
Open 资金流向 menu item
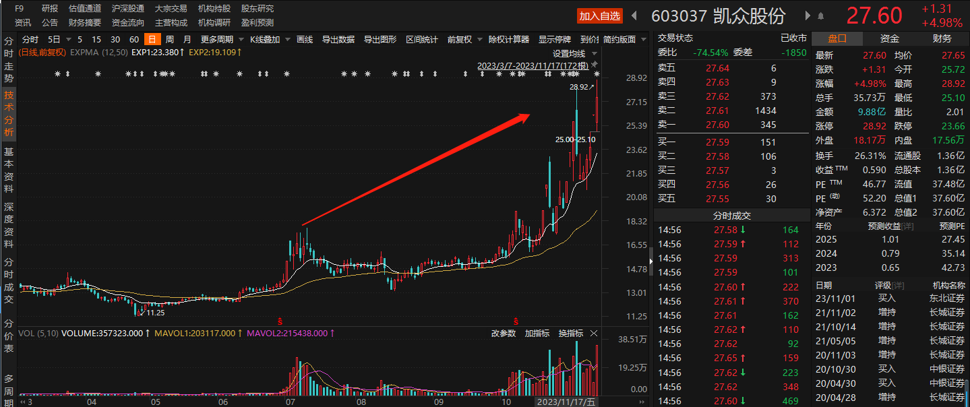click(128, 22)
